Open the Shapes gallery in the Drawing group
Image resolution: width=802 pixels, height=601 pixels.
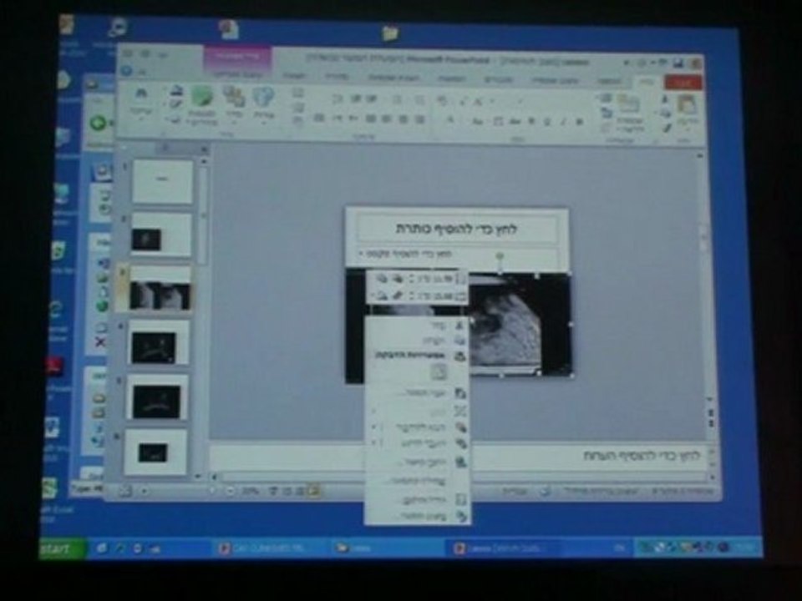(263, 98)
